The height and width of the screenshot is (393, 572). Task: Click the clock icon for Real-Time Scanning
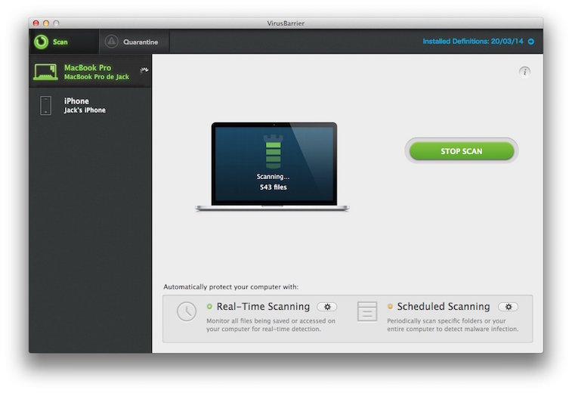click(187, 311)
